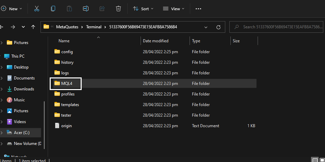Screen dimensions: 325x162
Task: Expand address bar history chevron
Action: coord(206,27)
